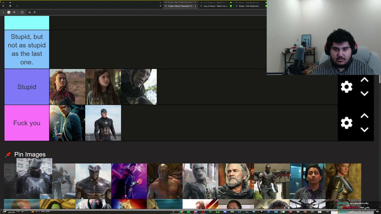
Task: Open the browser extensions puzzle icon
Action: [22, 12]
